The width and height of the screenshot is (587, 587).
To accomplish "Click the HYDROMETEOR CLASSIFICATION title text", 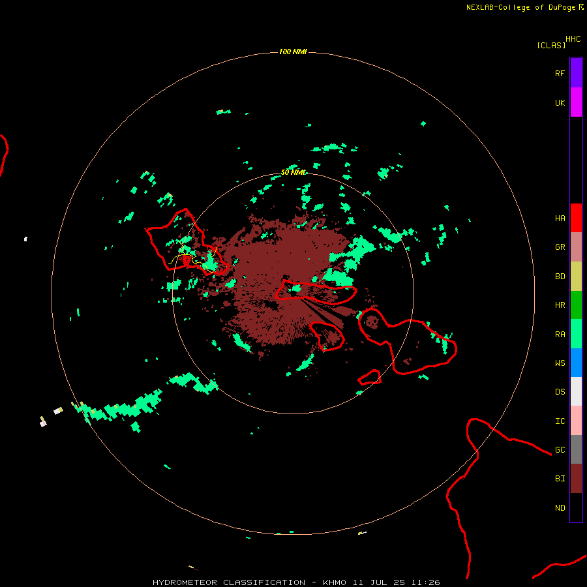I will [x=229, y=582].
